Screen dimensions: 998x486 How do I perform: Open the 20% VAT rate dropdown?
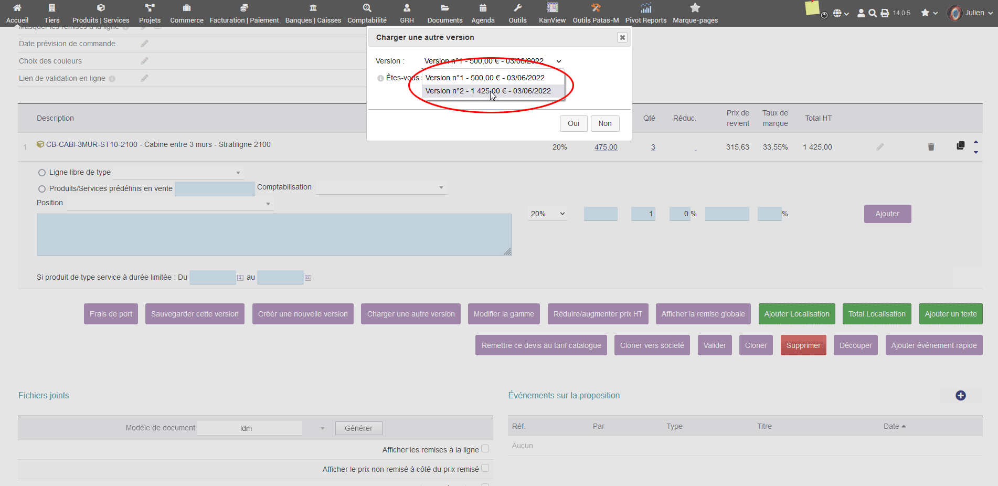(x=547, y=214)
